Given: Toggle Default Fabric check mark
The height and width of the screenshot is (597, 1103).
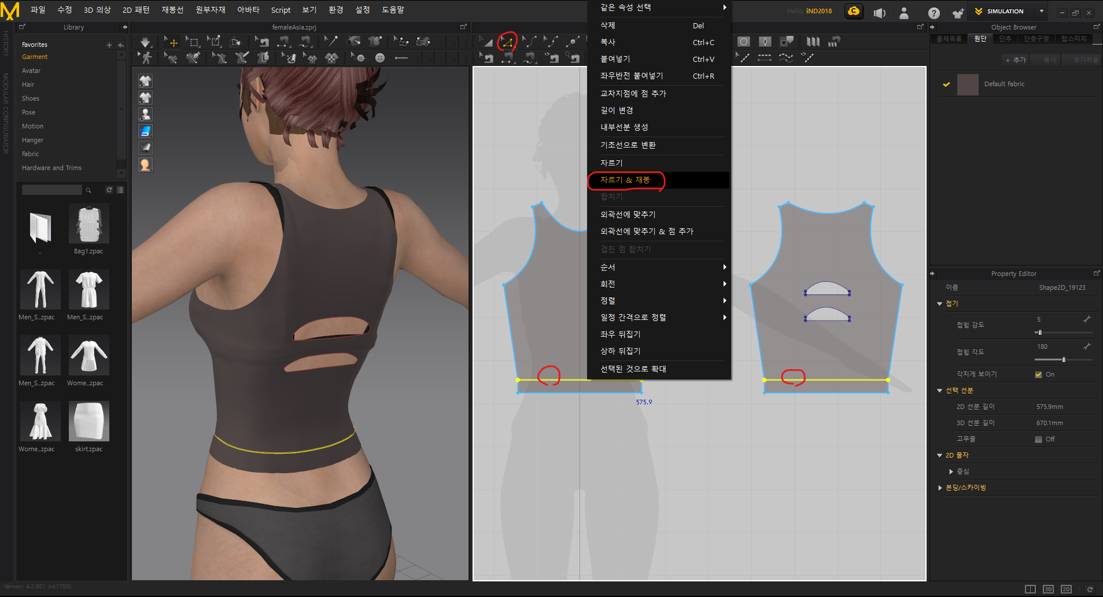Looking at the screenshot, I should pyautogui.click(x=946, y=84).
